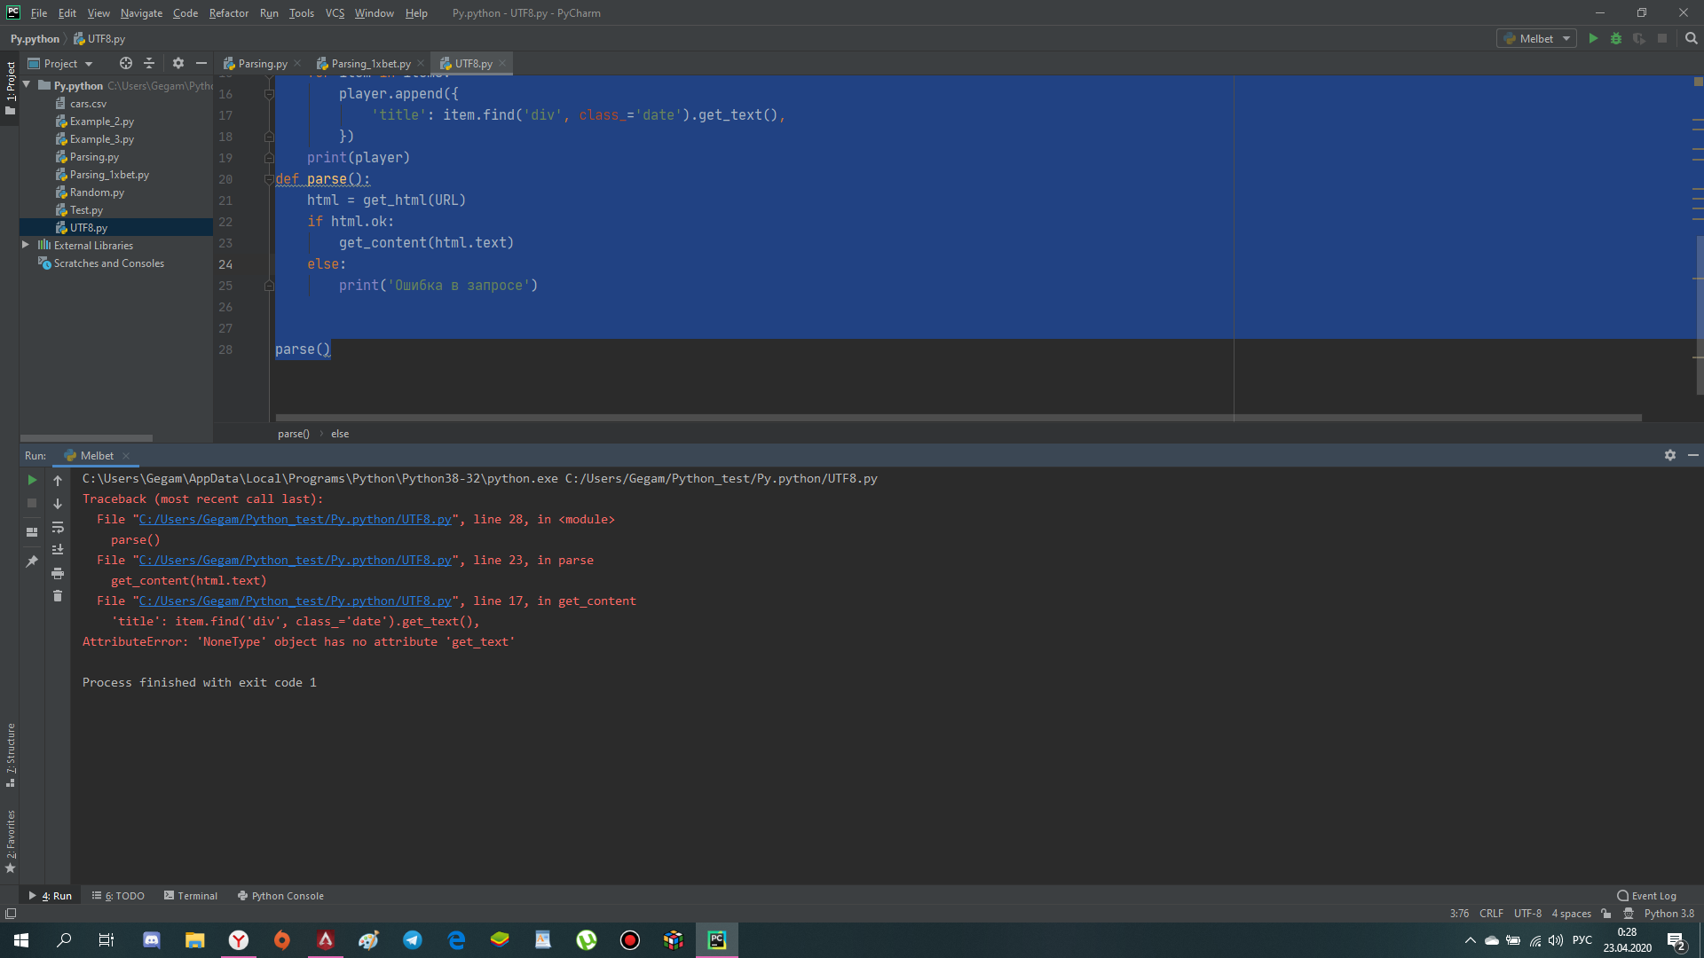Select cars.csv in project tree
The image size is (1704, 958).
pos(88,104)
